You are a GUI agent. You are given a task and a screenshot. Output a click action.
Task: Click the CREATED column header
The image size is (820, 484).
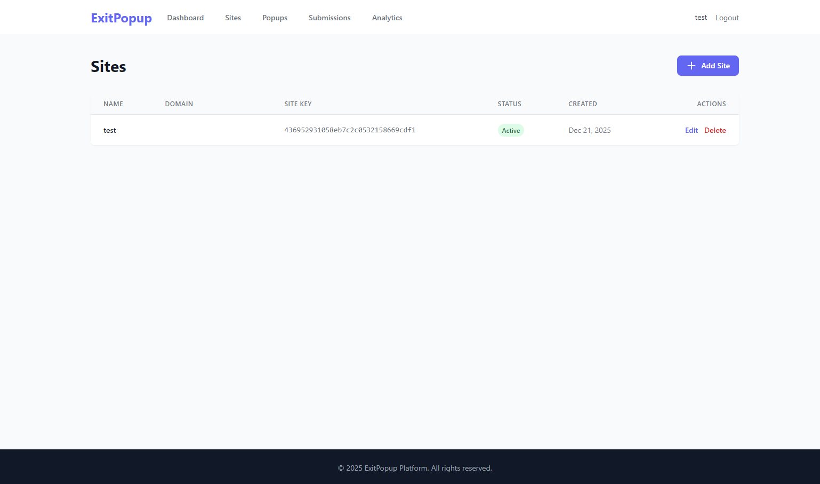582,104
